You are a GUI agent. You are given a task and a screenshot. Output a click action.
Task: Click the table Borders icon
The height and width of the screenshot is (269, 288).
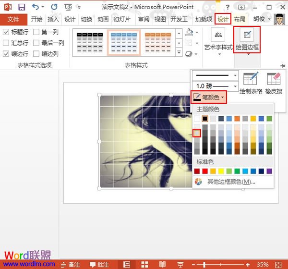[189, 43]
